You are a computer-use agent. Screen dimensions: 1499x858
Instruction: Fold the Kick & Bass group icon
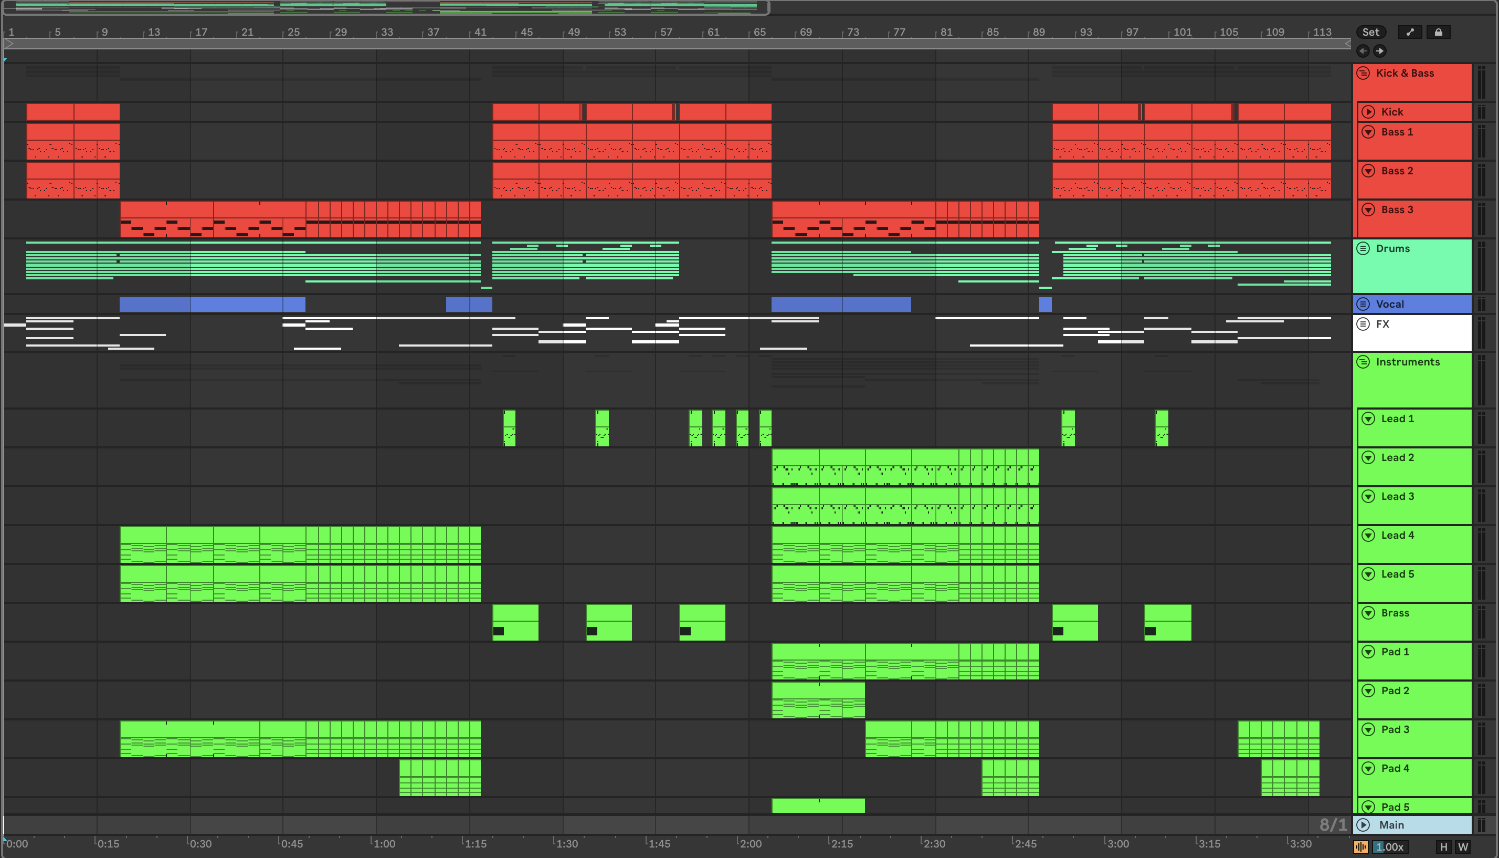[x=1364, y=73]
